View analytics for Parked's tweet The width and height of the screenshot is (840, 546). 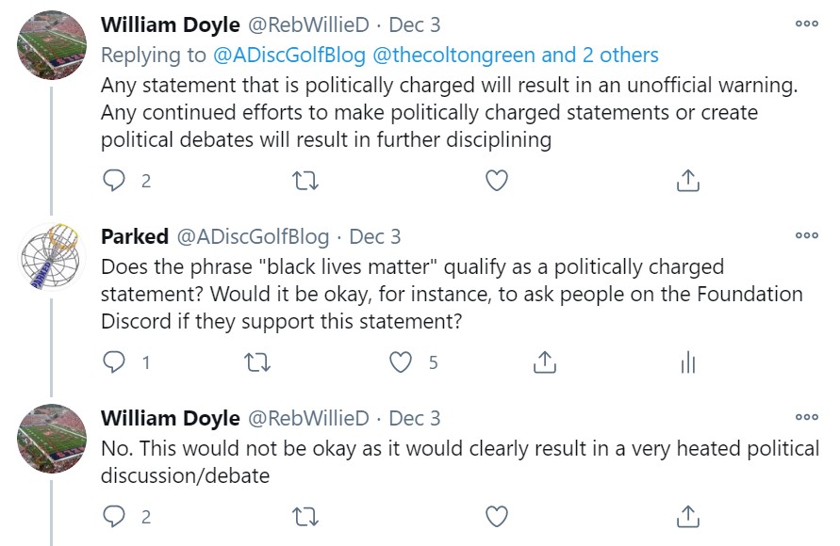tap(688, 361)
